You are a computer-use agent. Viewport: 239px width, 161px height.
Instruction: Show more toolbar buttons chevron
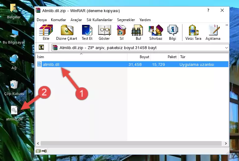(x=227, y=25)
